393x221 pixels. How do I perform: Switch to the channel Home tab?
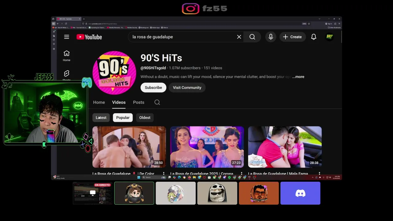pos(99,102)
